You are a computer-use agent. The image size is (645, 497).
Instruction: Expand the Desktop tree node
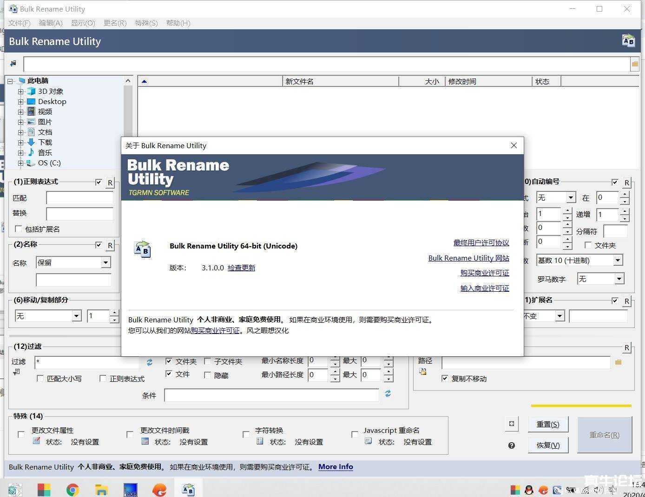point(20,102)
